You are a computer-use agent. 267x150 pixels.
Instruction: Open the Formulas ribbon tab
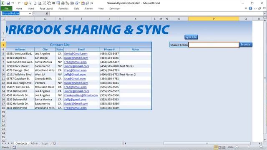click(63, 8)
